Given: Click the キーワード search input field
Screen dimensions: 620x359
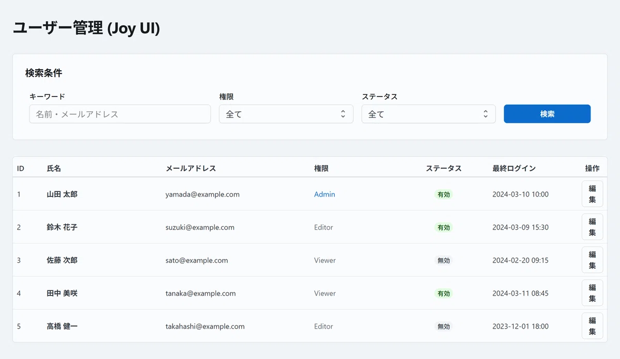Looking at the screenshot, I should [120, 114].
